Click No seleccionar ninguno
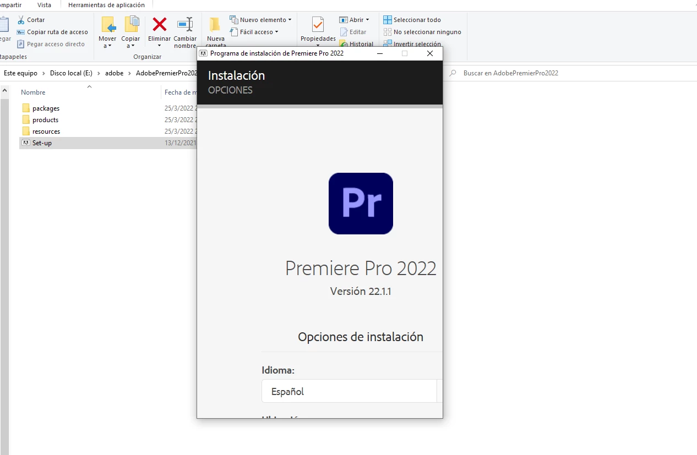 tap(422, 32)
